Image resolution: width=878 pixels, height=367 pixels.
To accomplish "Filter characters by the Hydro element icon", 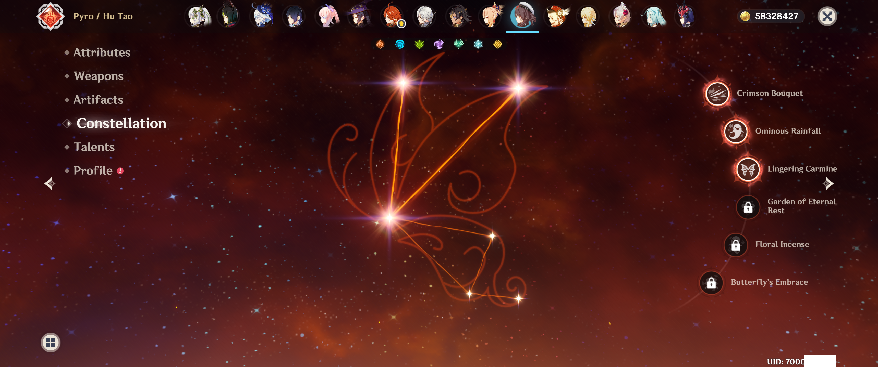I will 399,44.
